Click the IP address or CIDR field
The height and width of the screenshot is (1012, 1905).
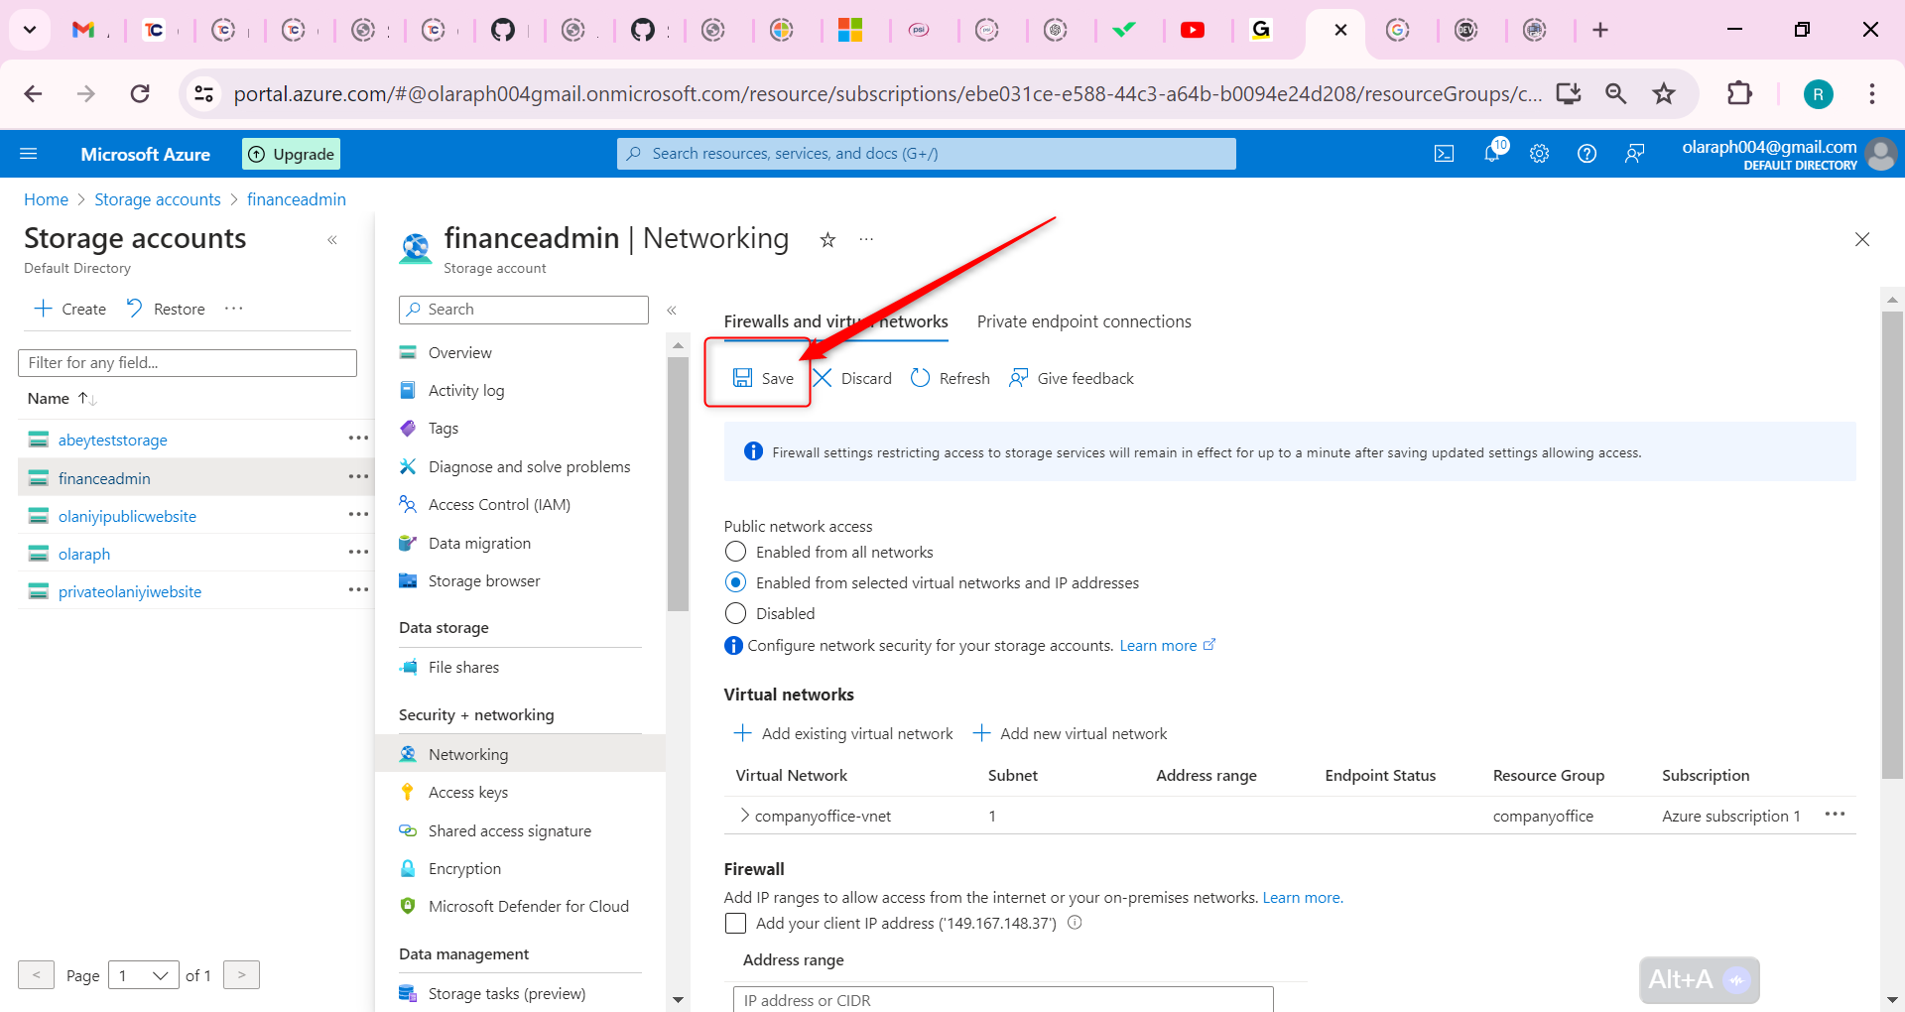pos(1003,999)
